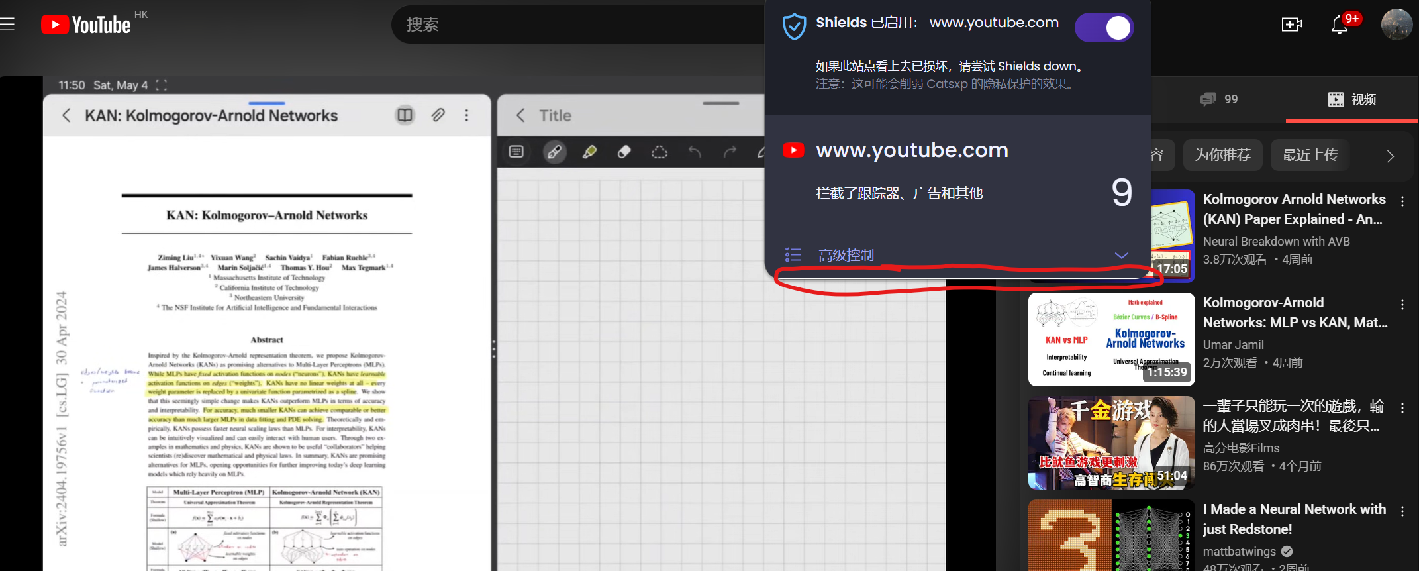This screenshot has width=1419, height=571.
Task: Click the advanced controls list icon
Action: pos(793,255)
